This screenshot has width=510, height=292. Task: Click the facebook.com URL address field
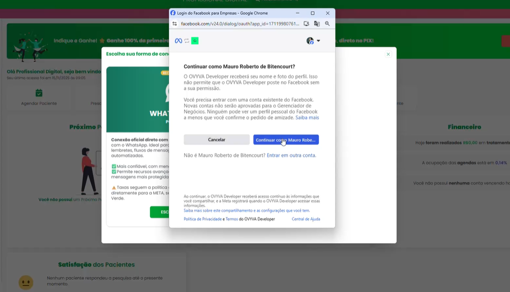(239, 24)
